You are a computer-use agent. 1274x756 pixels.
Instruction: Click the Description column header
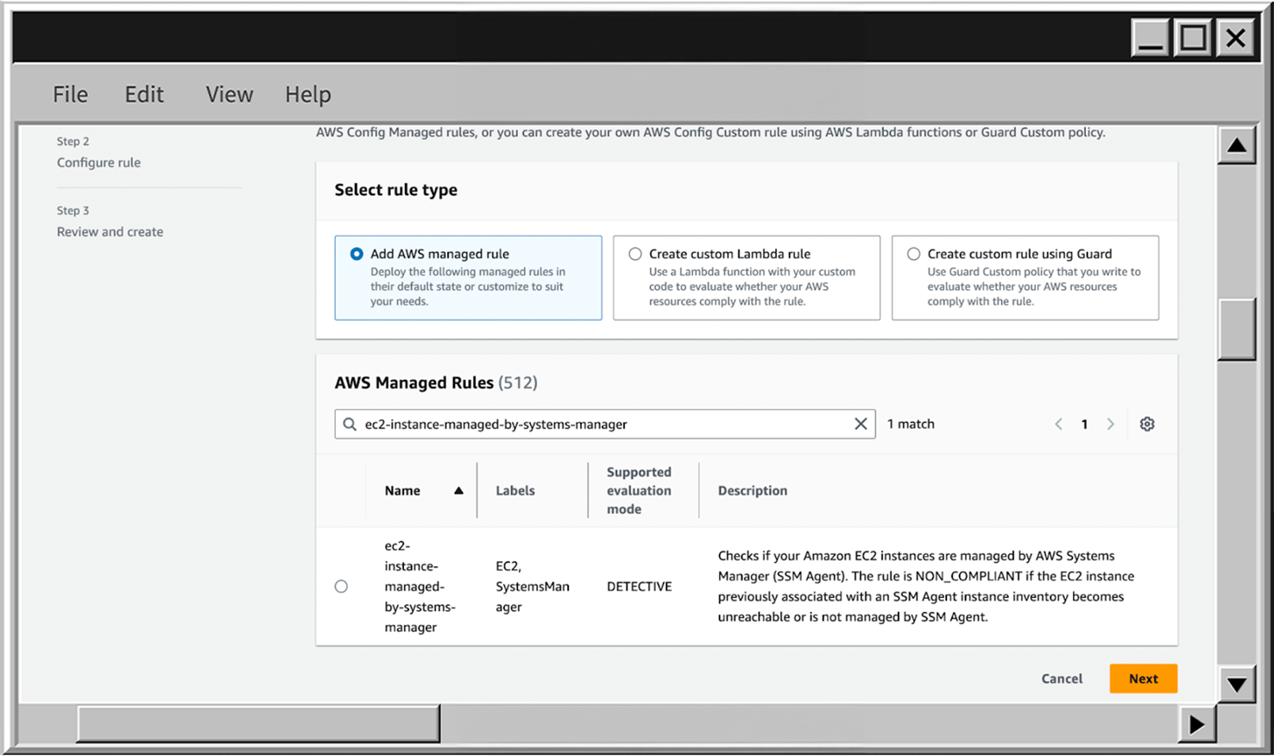pyautogui.click(x=753, y=490)
